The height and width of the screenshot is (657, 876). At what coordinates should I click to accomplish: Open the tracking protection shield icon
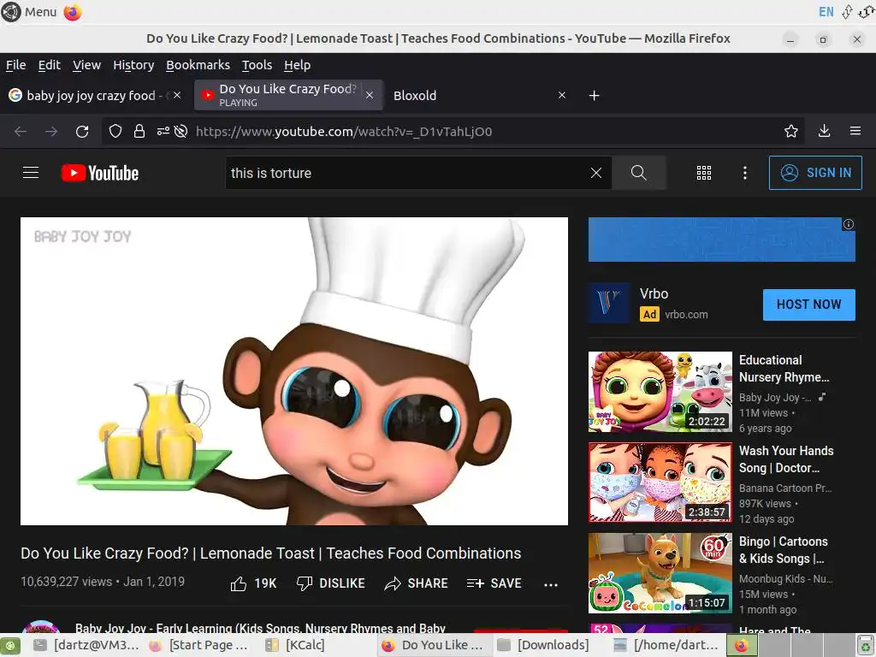tap(115, 131)
